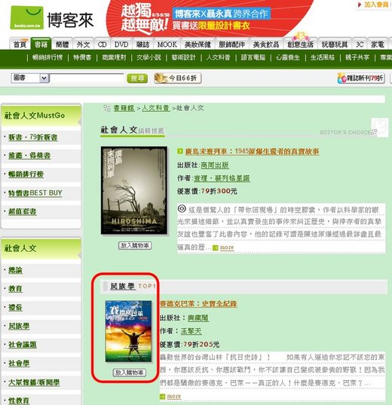Open publisher link 商周出版
Image resolution: width=392 pixels, height=405 pixels.
click(215, 165)
